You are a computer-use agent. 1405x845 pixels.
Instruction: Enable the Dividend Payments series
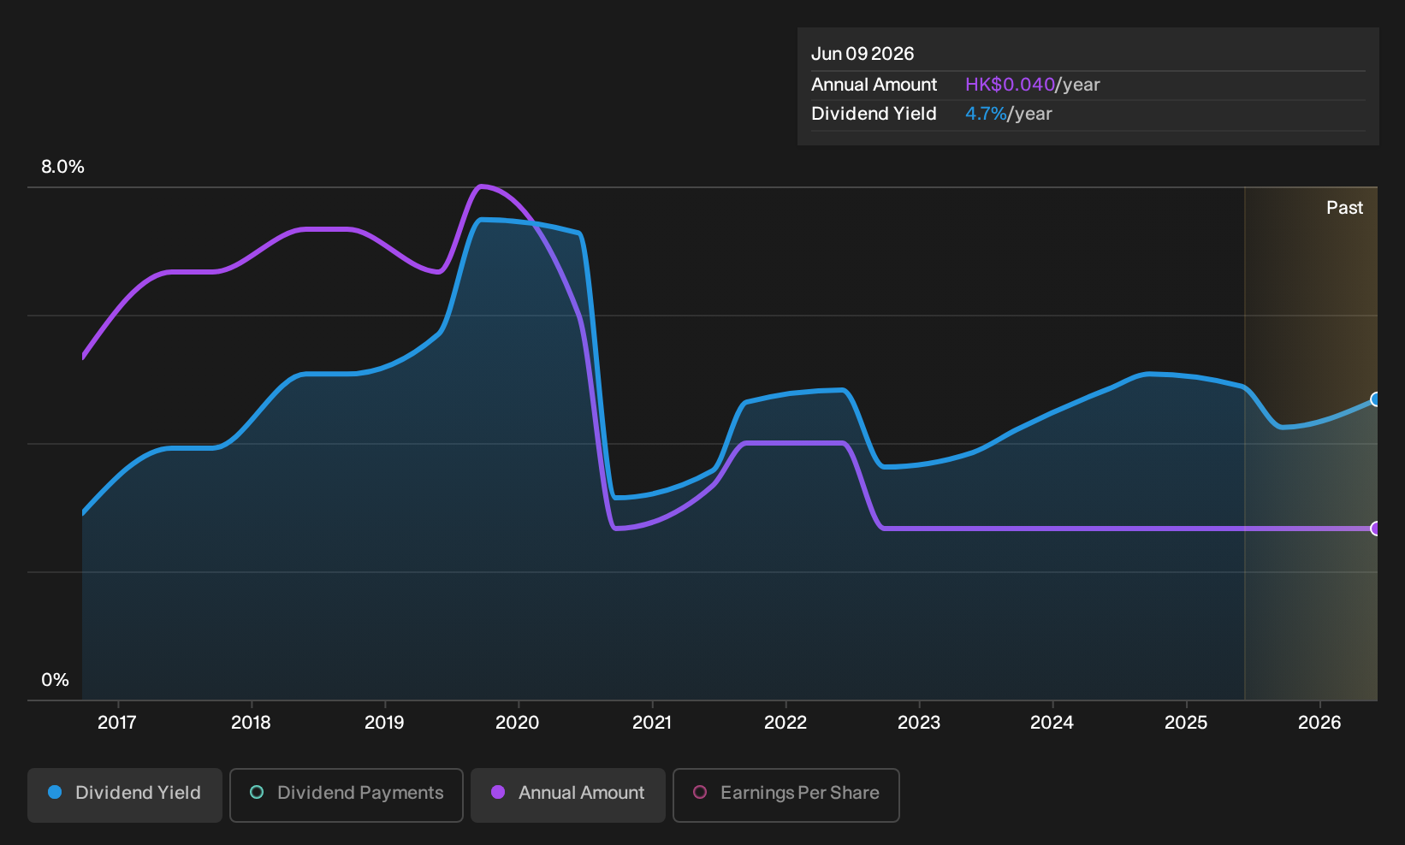click(x=347, y=795)
